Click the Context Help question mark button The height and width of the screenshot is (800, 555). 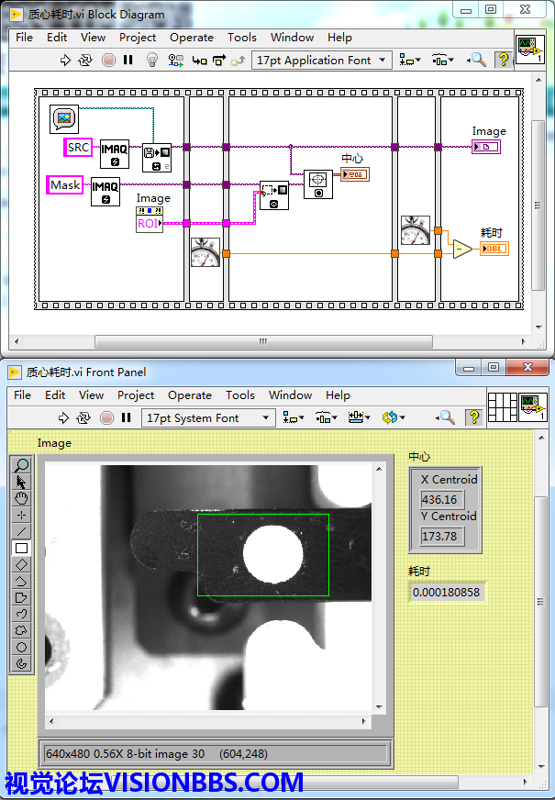(503, 61)
